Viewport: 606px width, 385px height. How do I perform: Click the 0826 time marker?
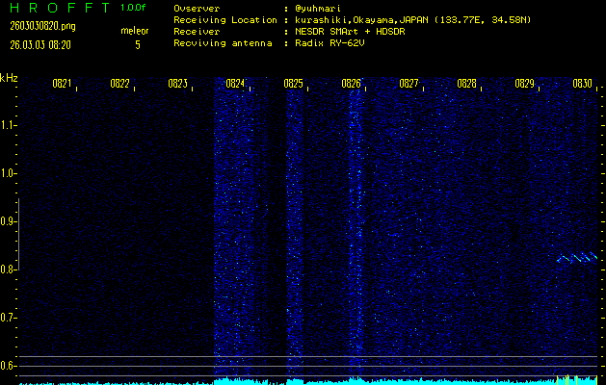(352, 84)
